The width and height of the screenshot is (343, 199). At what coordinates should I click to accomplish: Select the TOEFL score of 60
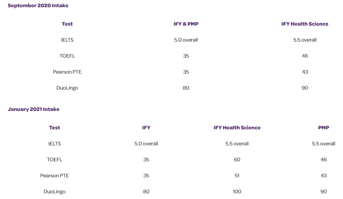pyautogui.click(x=237, y=160)
